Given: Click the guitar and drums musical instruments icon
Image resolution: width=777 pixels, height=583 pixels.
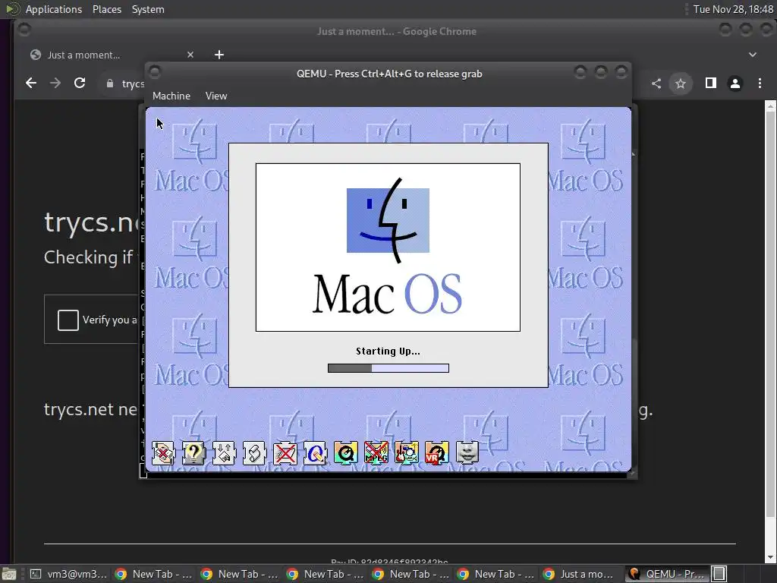Looking at the screenshot, I should [407, 453].
